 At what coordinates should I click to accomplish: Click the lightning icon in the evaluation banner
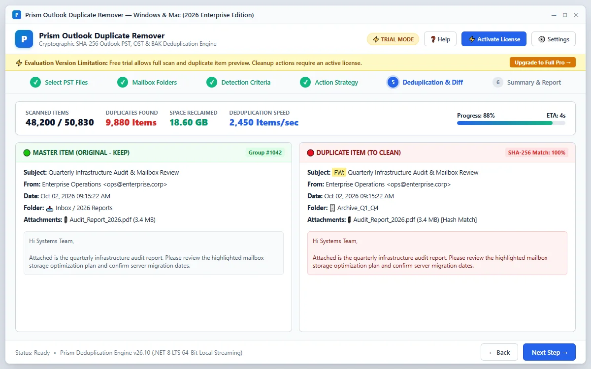(19, 63)
